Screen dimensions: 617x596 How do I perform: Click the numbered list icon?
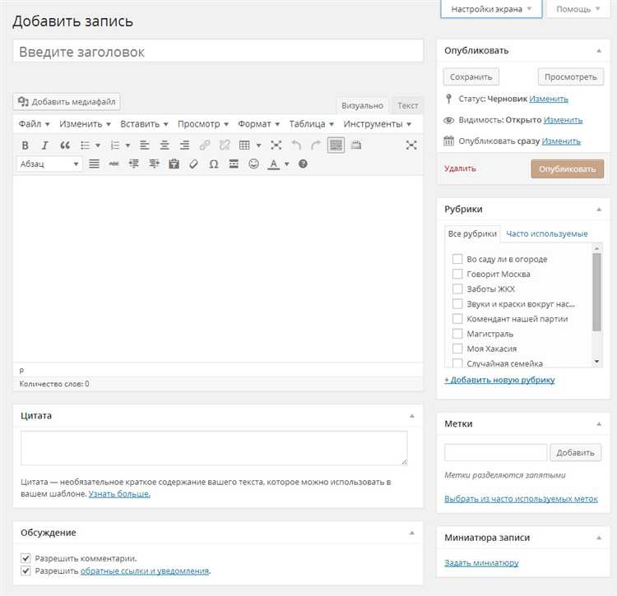coord(115,146)
